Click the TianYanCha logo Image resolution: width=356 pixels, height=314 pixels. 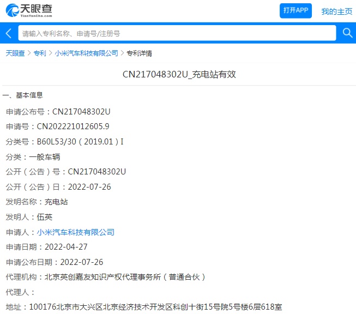(x=29, y=11)
